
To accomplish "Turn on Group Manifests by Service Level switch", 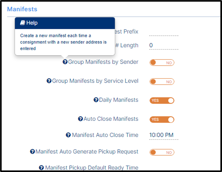I will click(162, 82).
